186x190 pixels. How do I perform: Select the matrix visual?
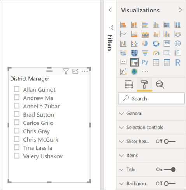coord(167,62)
